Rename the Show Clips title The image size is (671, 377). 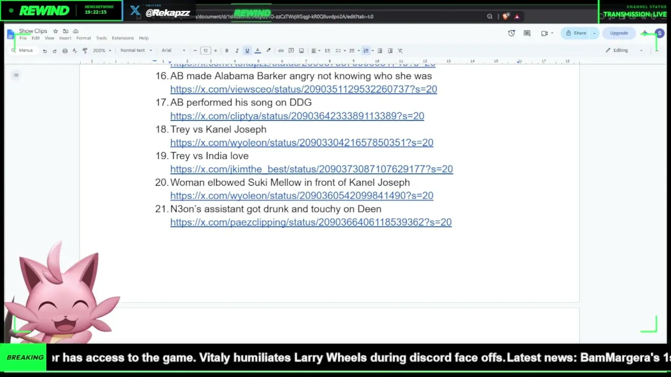(33, 31)
